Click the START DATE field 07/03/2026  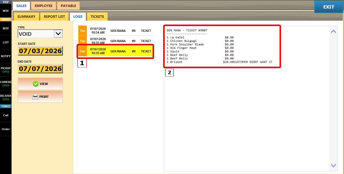pyautogui.click(x=40, y=51)
